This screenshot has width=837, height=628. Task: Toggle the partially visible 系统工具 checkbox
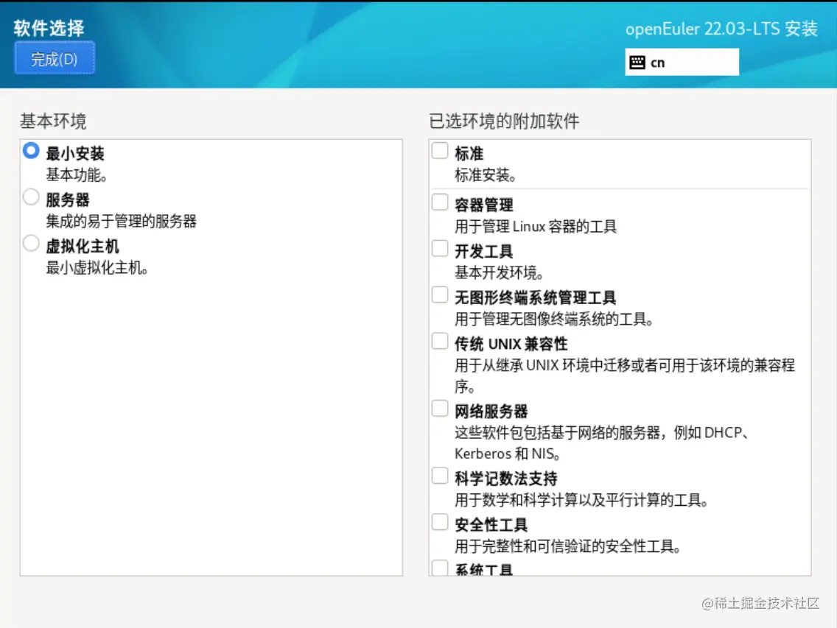coord(440,567)
